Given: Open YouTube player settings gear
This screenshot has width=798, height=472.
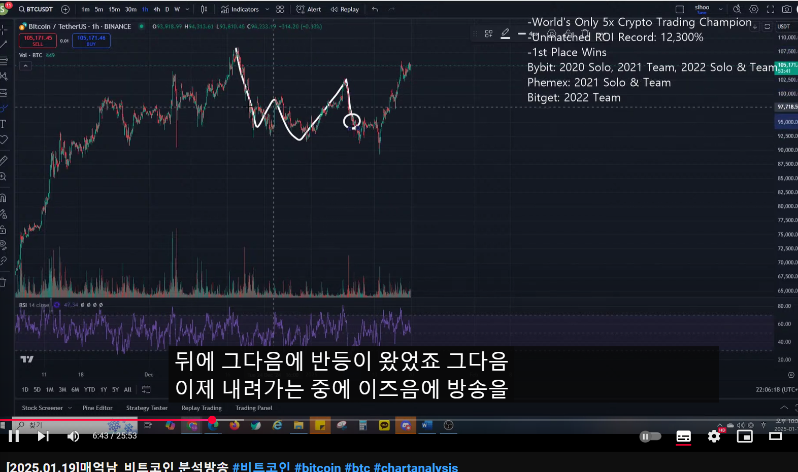Looking at the screenshot, I should point(714,436).
